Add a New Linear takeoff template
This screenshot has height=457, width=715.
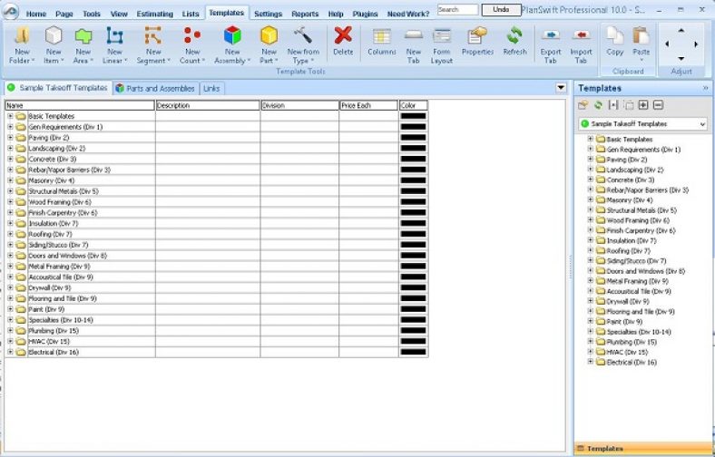pyautogui.click(x=114, y=44)
